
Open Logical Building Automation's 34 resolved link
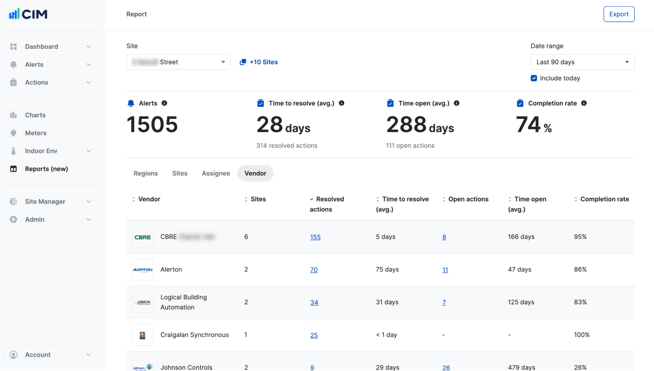(x=314, y=302)
